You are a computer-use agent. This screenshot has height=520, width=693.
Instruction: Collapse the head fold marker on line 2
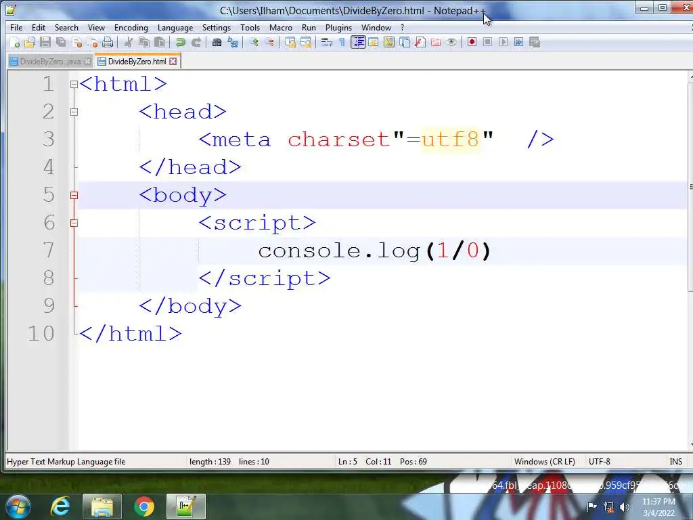(x=74, y=112)
